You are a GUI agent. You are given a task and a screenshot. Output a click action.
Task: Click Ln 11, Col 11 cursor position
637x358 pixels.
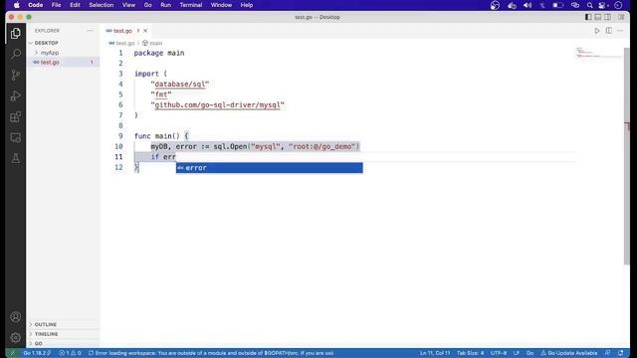[435, 353]
